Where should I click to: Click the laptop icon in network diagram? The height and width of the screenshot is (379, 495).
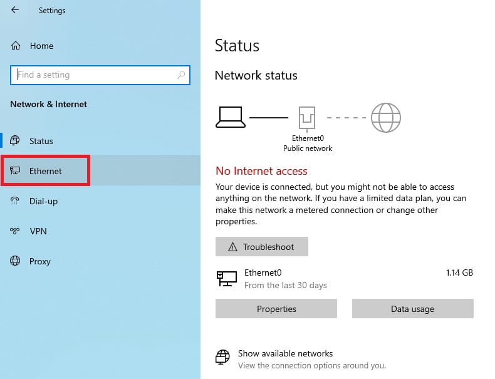tap(231, 117)
